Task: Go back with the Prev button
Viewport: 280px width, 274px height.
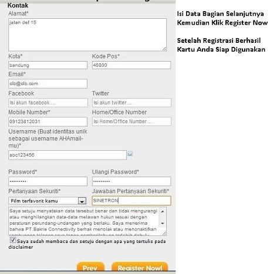Action: pos(90,267)
